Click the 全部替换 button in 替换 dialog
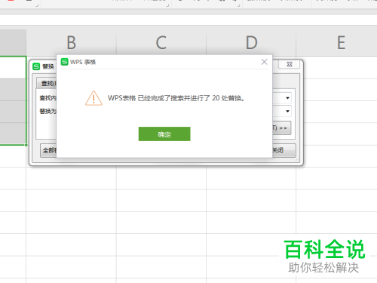Image resolution: width=377 pixels, height=283 pixels. 48,150
